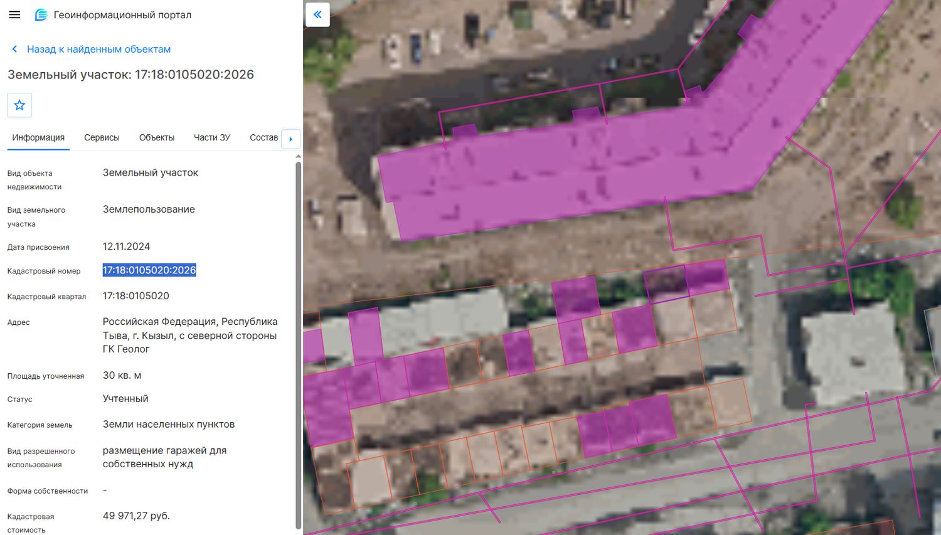Click the scrollbar up arrow

[x=299, y=156]
